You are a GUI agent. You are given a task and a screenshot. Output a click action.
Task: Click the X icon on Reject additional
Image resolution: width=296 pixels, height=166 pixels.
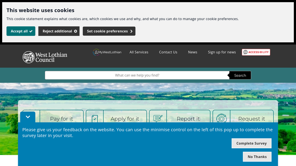pyautogui.click(x=75, y=31)
